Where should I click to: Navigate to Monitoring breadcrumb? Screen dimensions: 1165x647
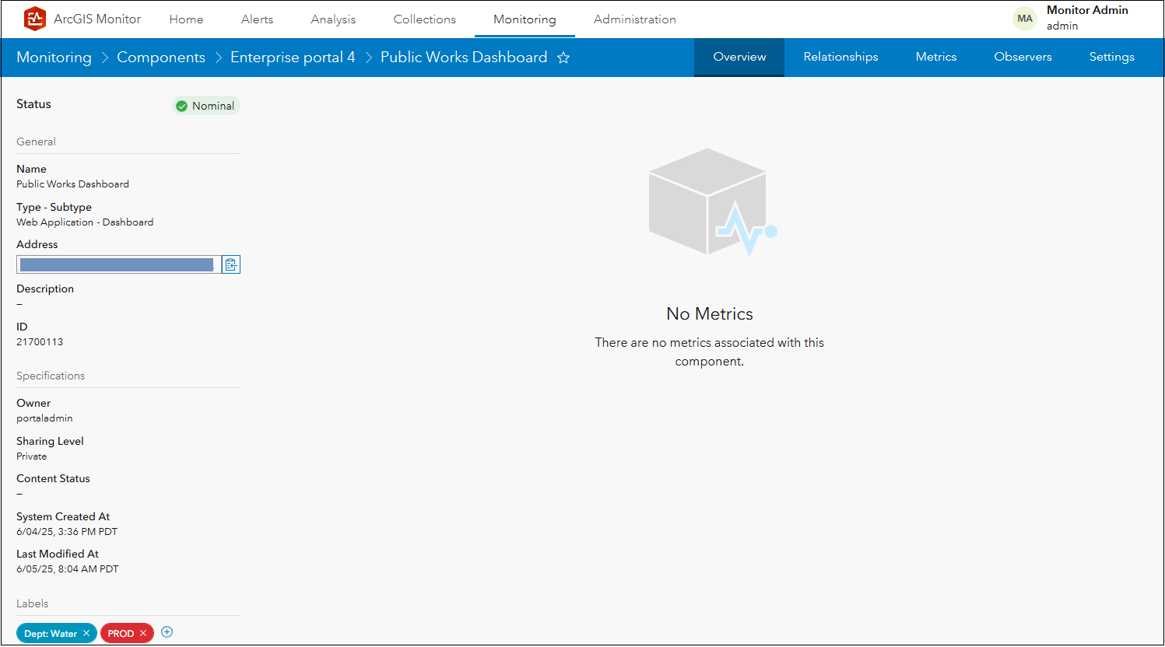(54, 58)
